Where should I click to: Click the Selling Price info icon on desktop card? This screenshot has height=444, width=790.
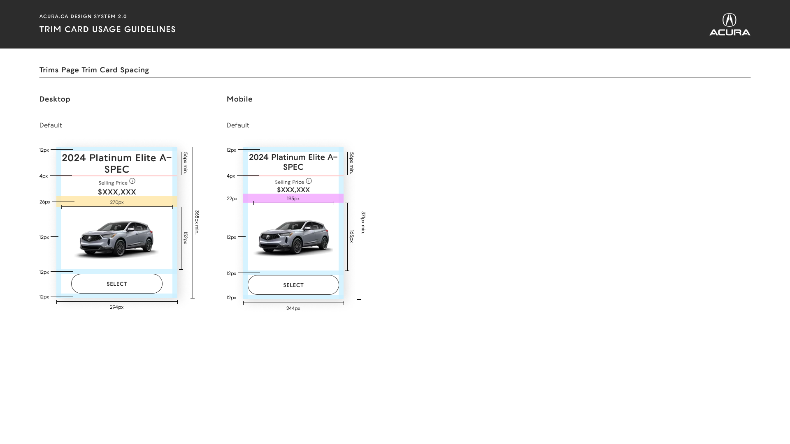tap(132, 181)
